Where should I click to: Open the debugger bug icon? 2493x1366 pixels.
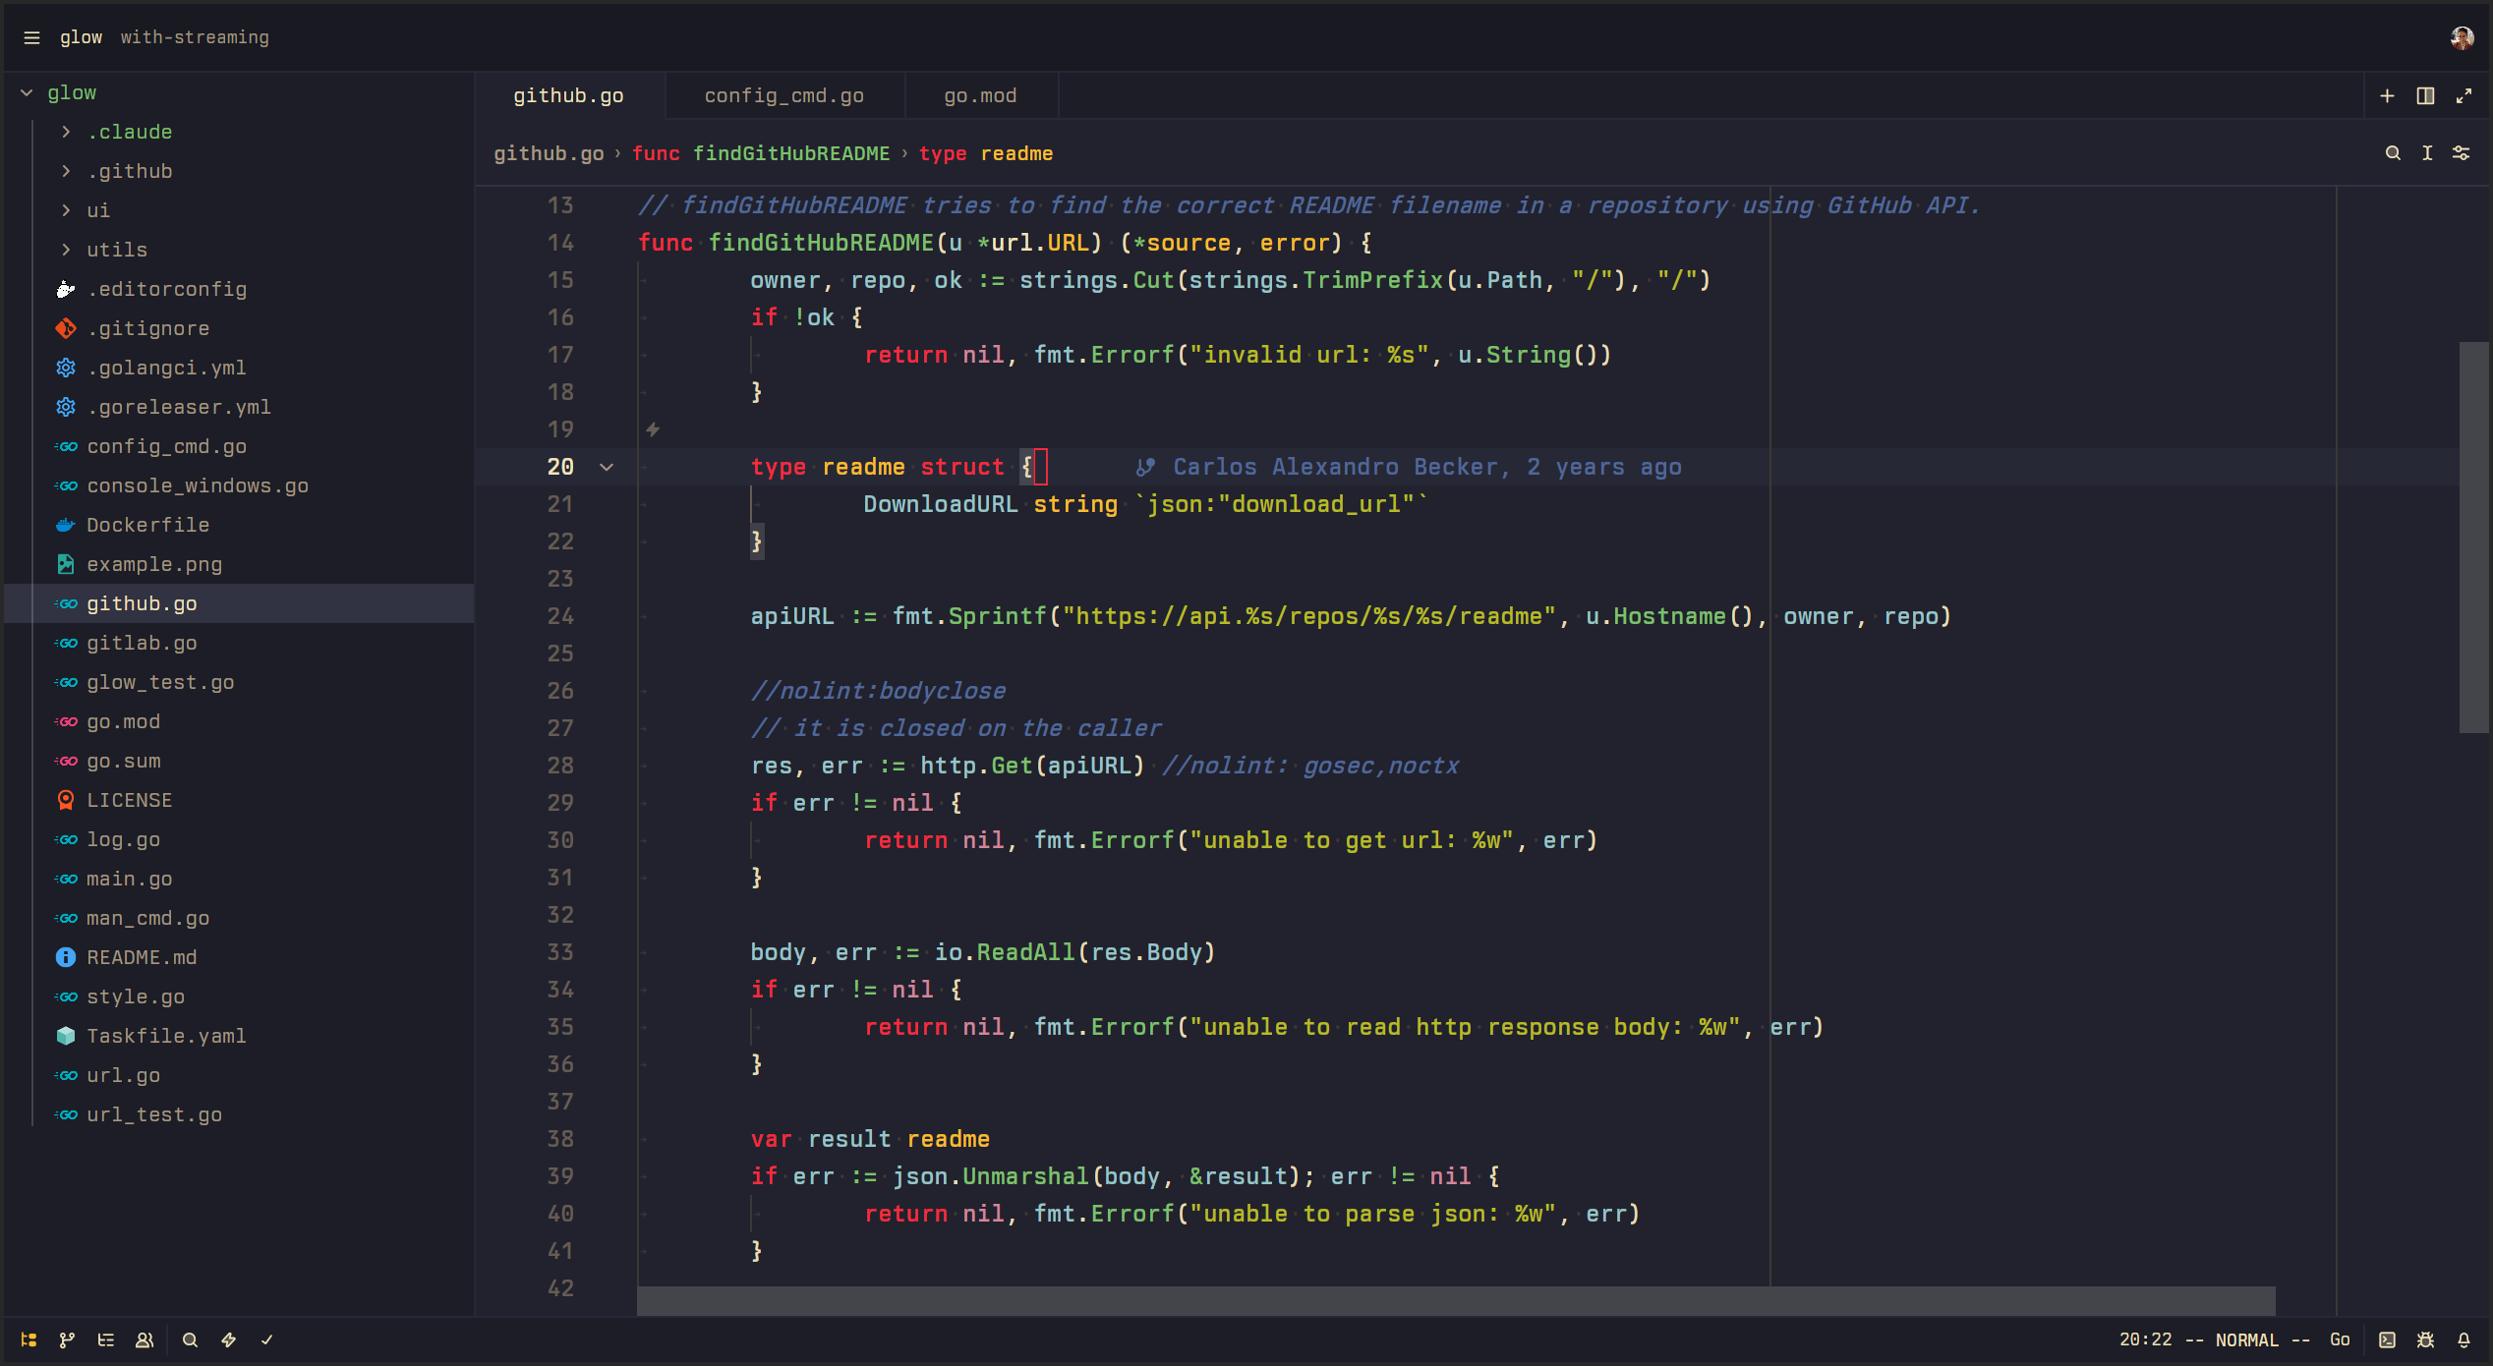pyautogui.click(x=2425, y=1339)
